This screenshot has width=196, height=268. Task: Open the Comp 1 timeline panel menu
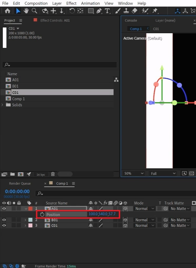click(x=74, y=183)
